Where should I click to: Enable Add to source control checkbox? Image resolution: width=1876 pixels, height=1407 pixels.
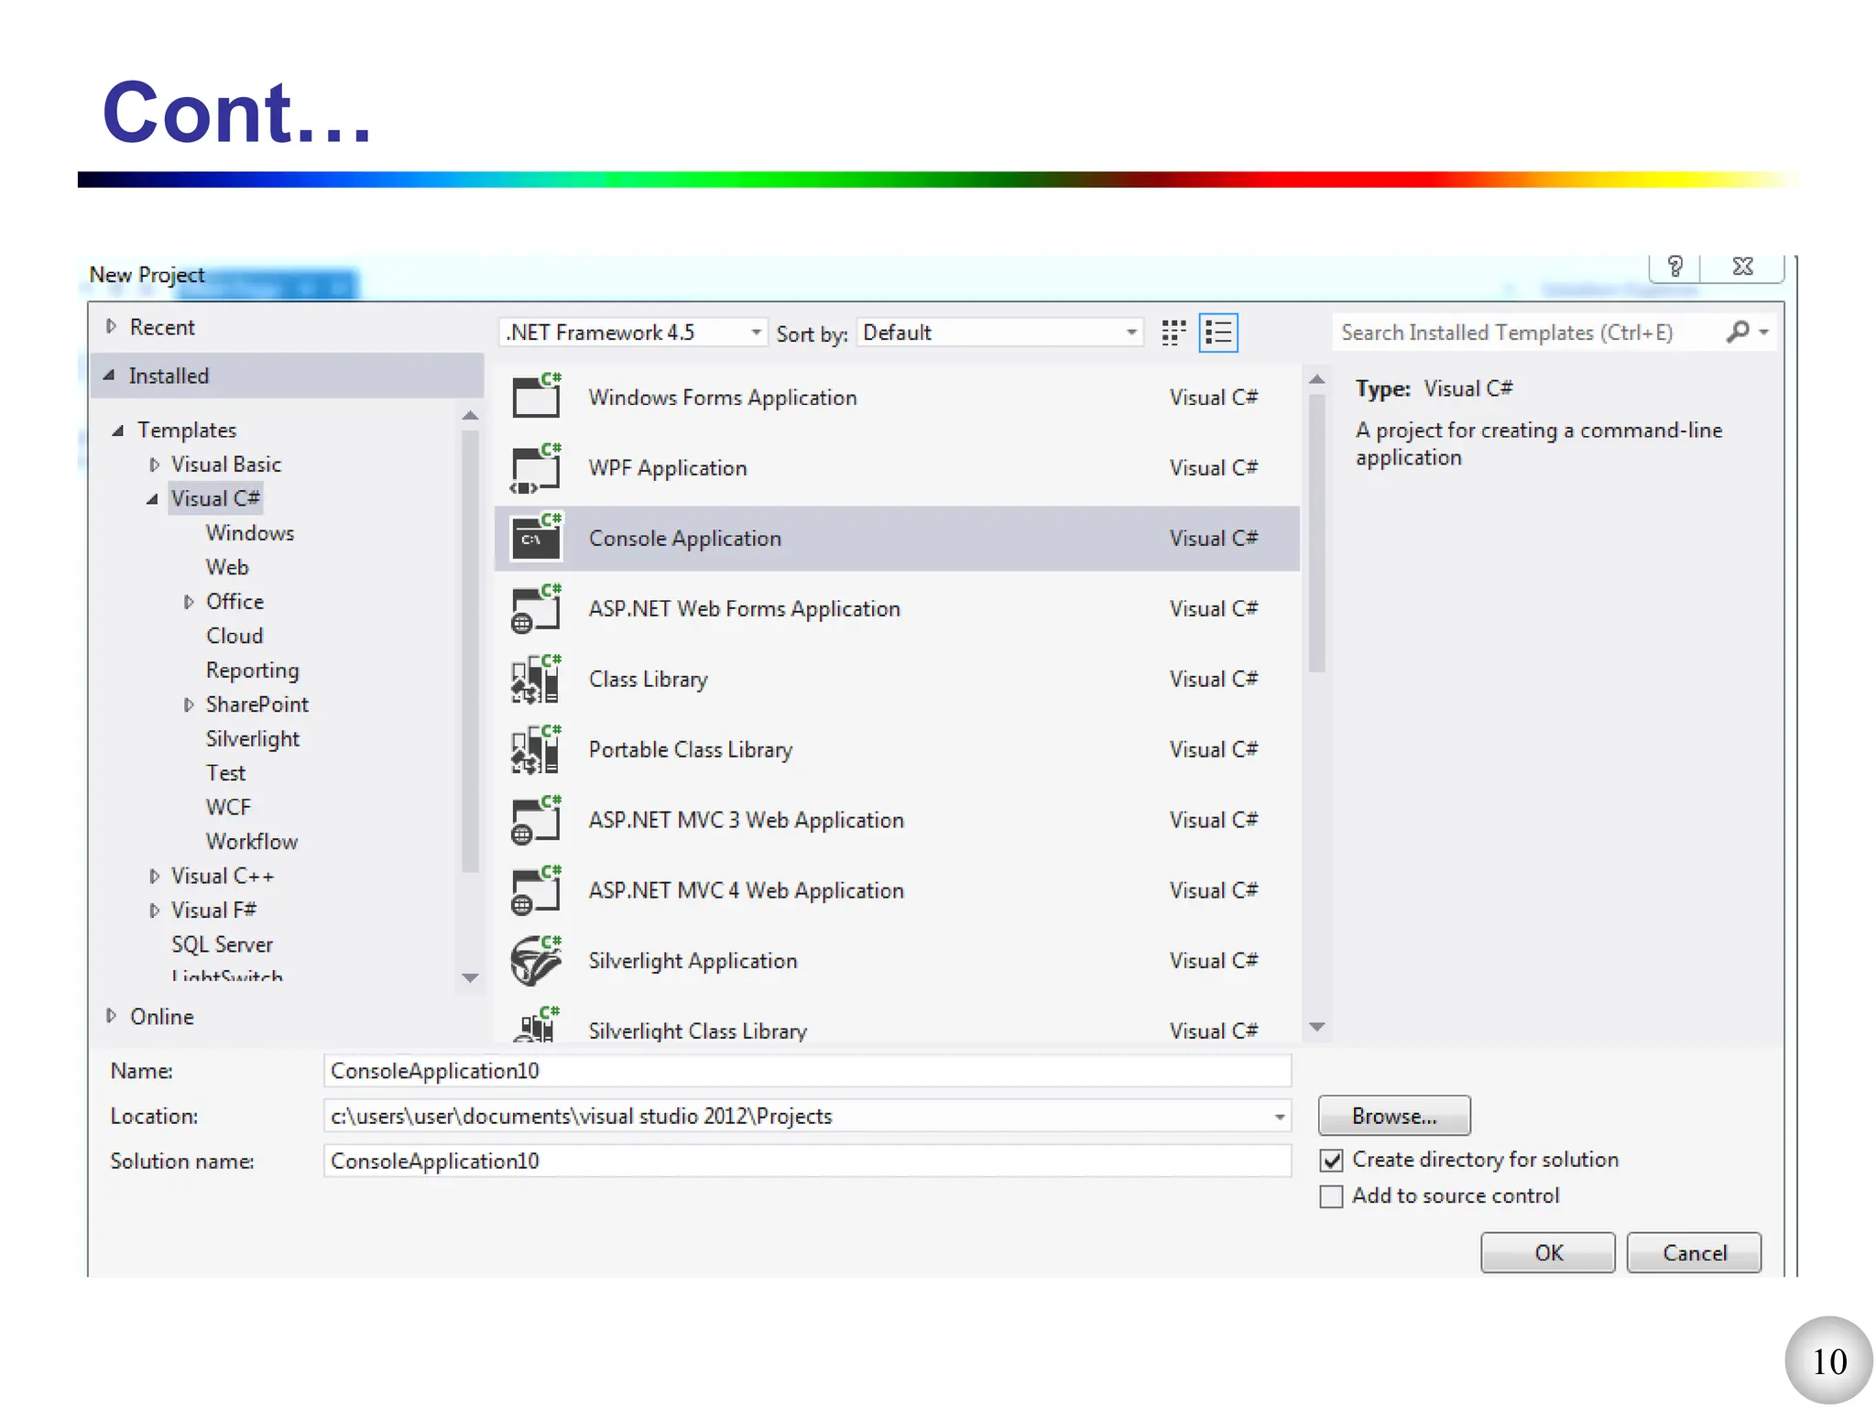click(x=1332, y=1196)
